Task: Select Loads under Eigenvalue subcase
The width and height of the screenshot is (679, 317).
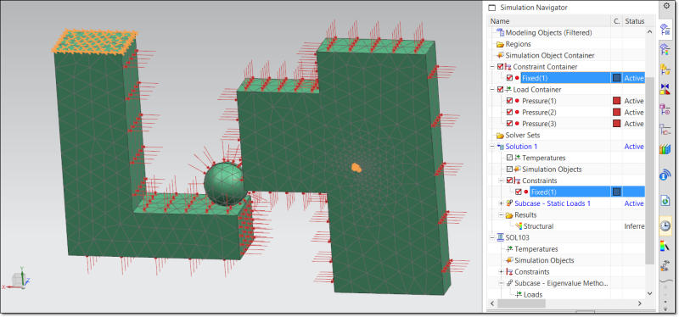Action: click(533, 294)
